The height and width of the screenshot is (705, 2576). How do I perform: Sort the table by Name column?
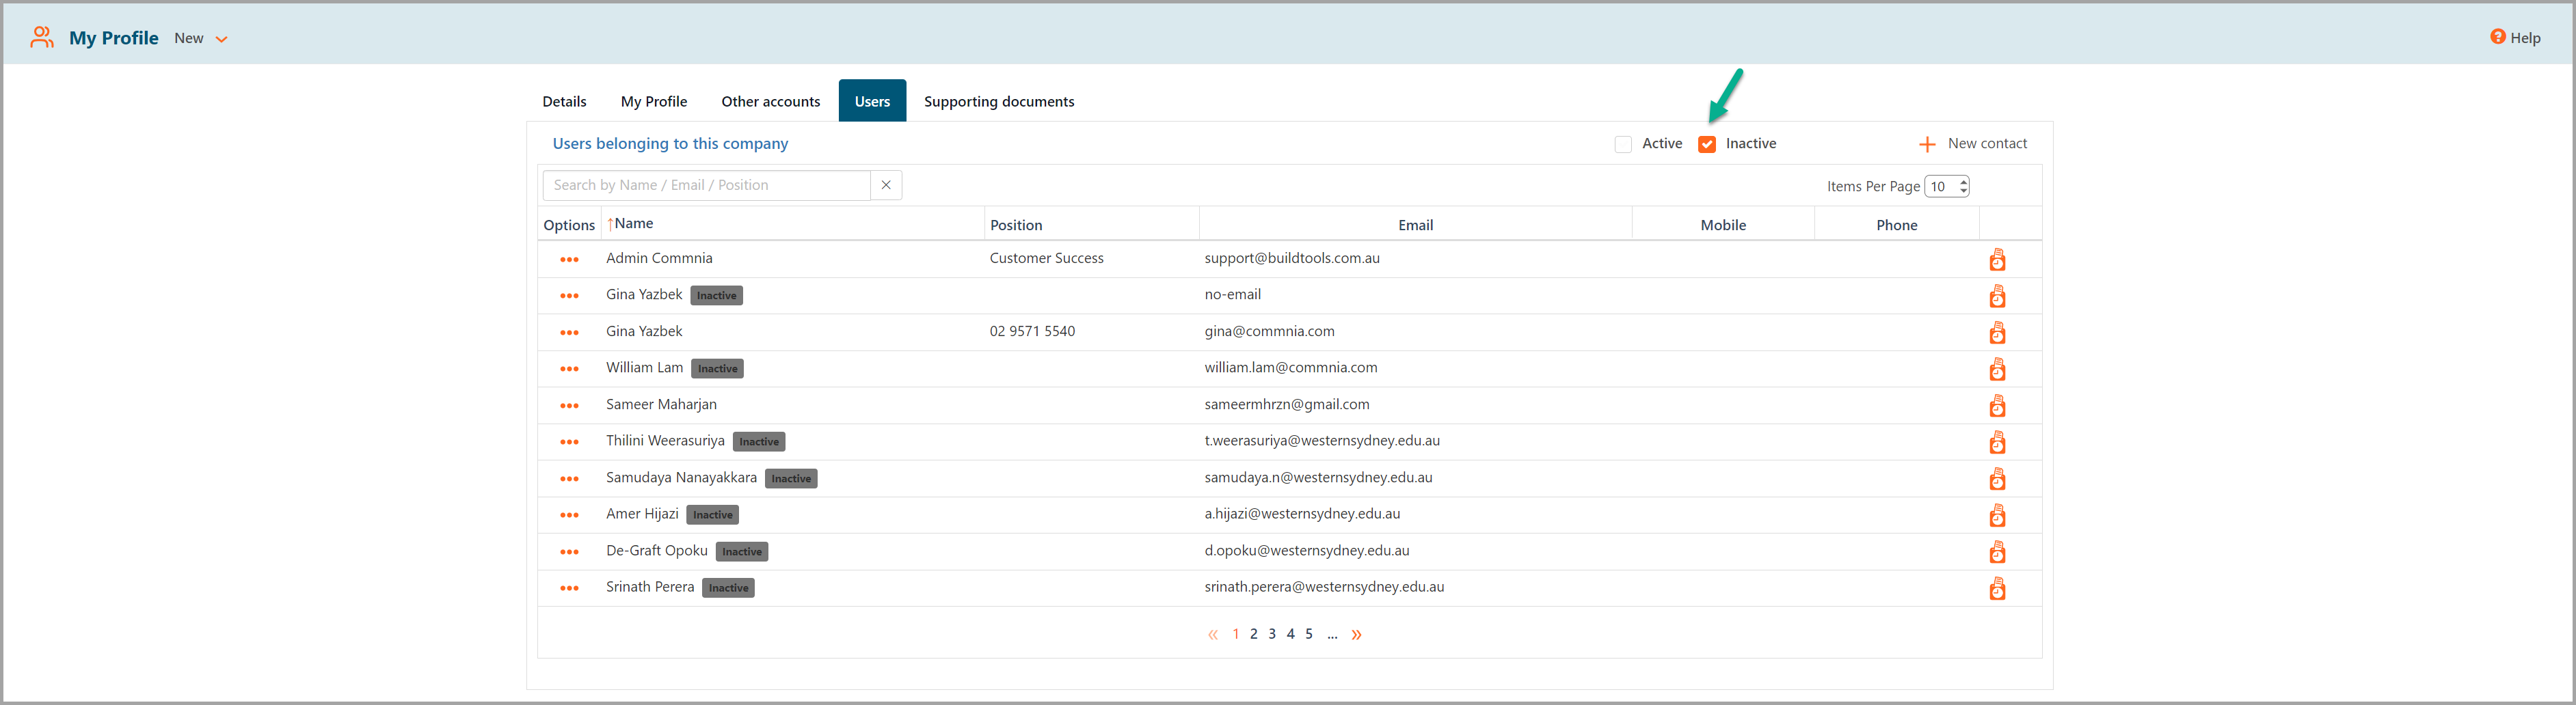[633, 223]
